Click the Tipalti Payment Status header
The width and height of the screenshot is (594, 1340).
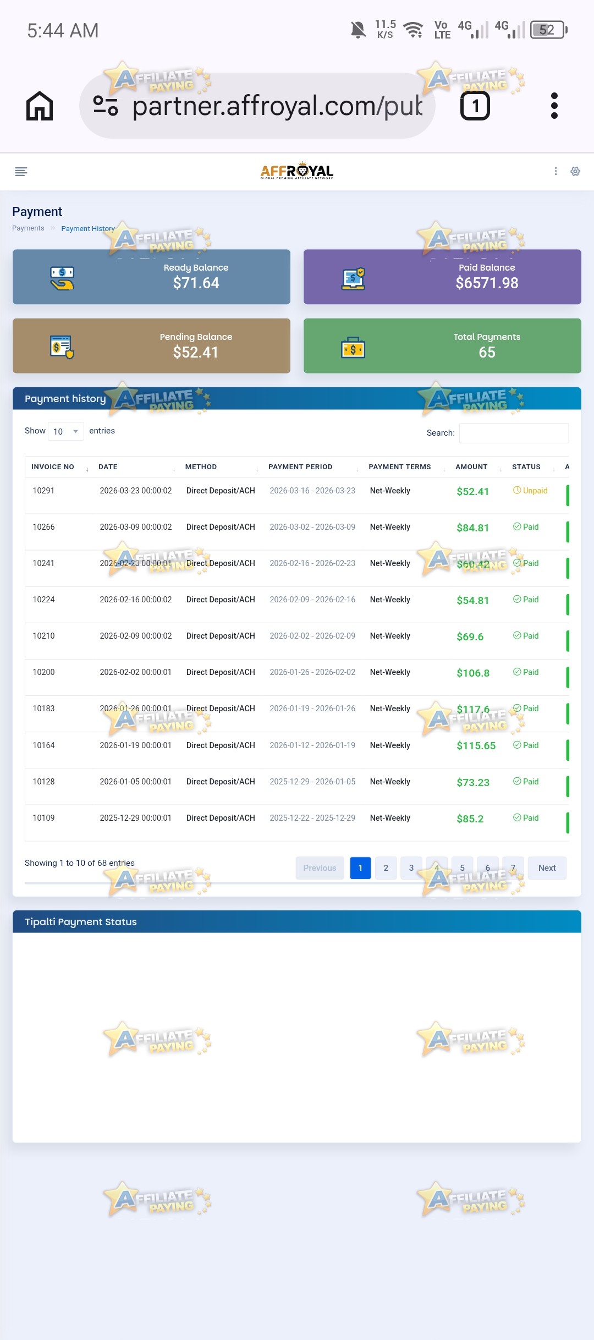[297, 921]
